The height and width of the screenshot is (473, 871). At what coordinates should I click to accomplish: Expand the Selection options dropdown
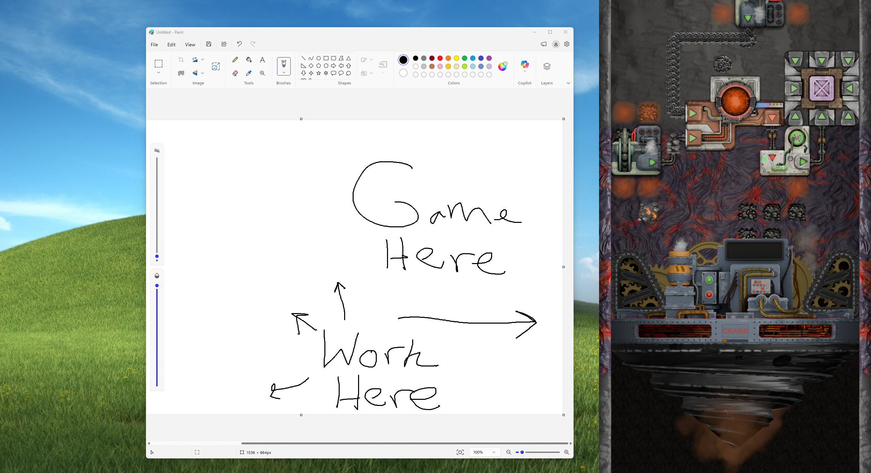[159, 73]
